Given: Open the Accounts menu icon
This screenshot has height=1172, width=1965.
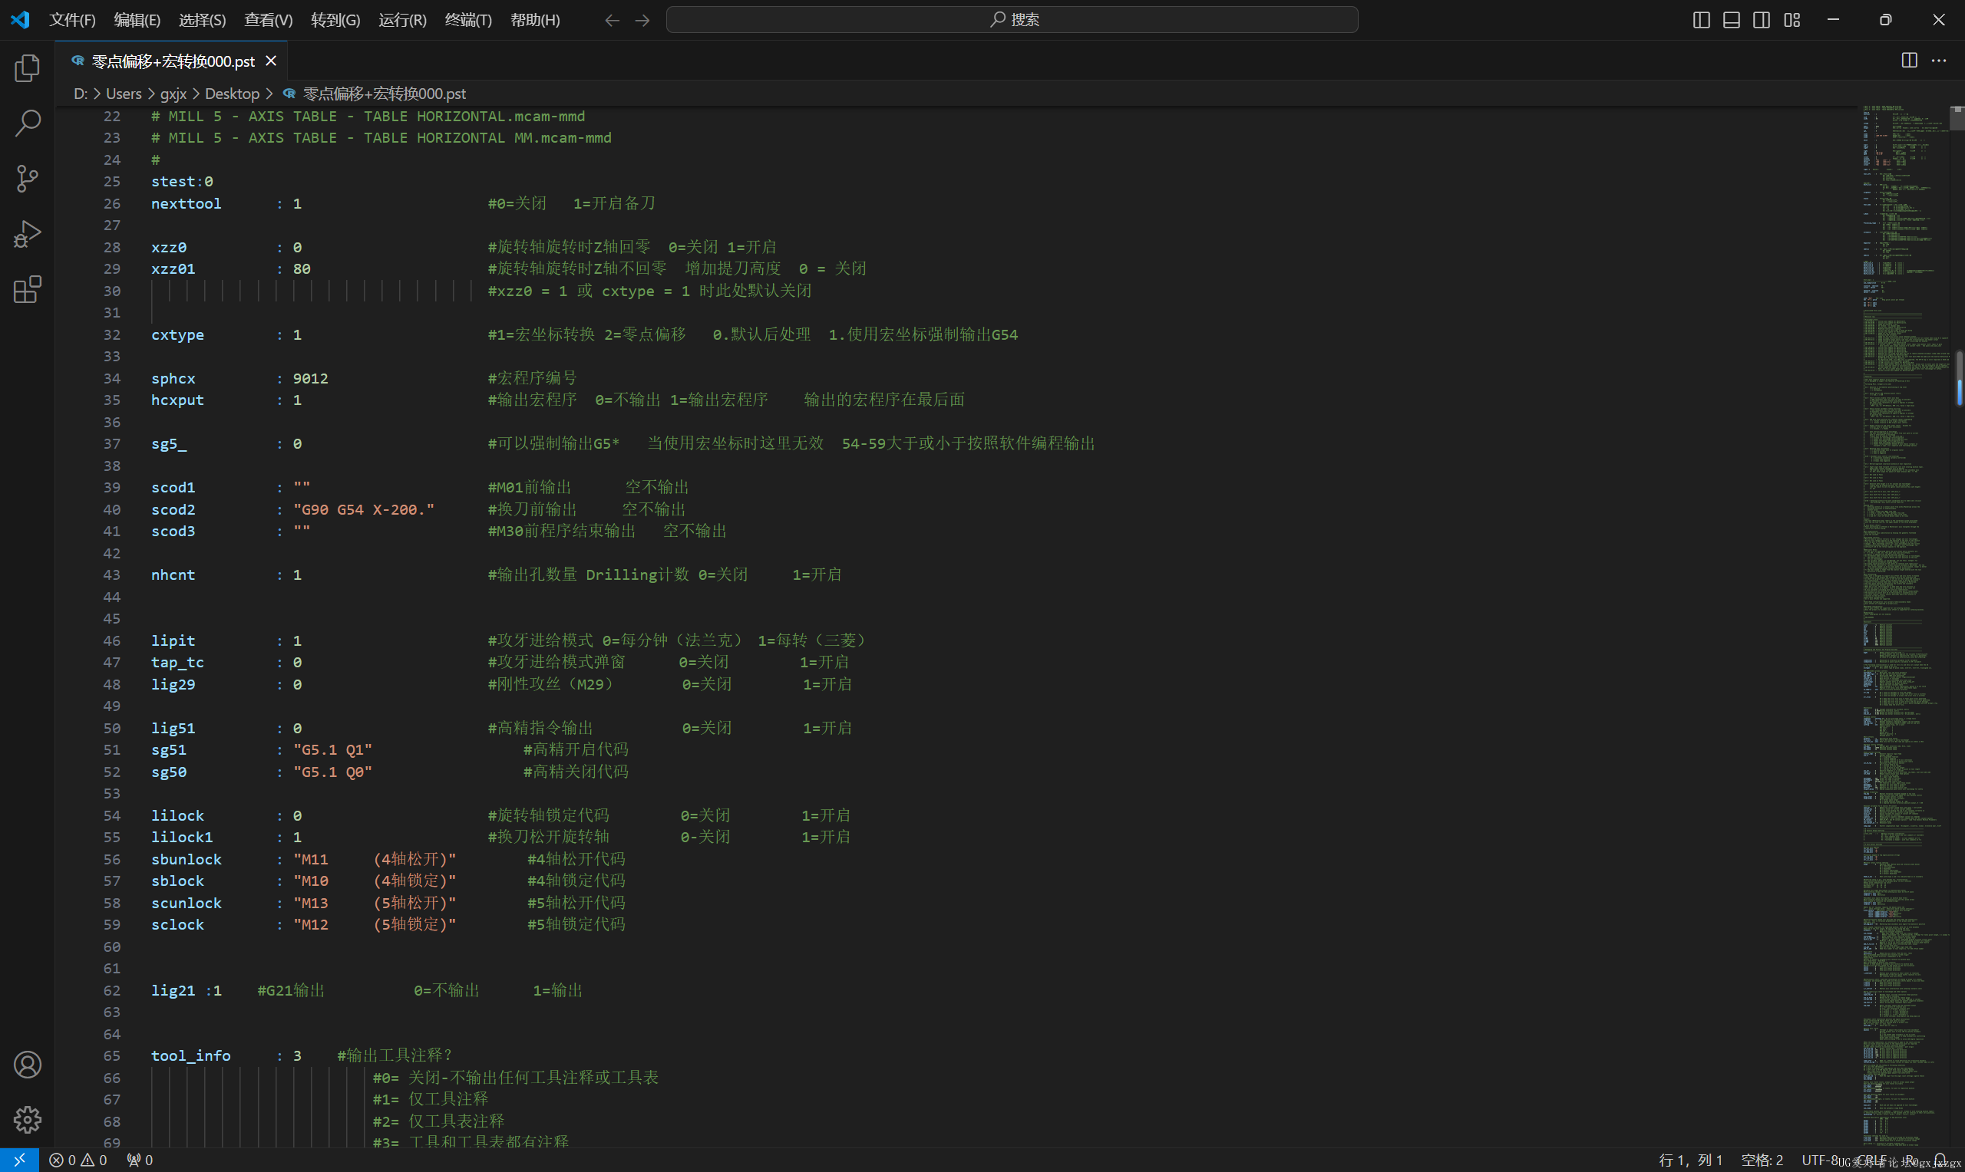Looking at the screenshot, I should coord(28,1065).
